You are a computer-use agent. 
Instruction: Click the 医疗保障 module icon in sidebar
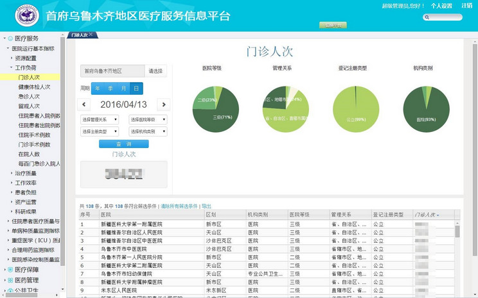coord(10,270)
